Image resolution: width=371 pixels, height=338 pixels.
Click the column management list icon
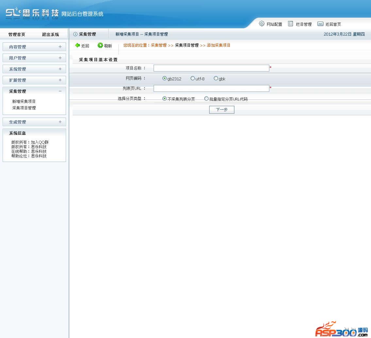(x=290, y=24)
